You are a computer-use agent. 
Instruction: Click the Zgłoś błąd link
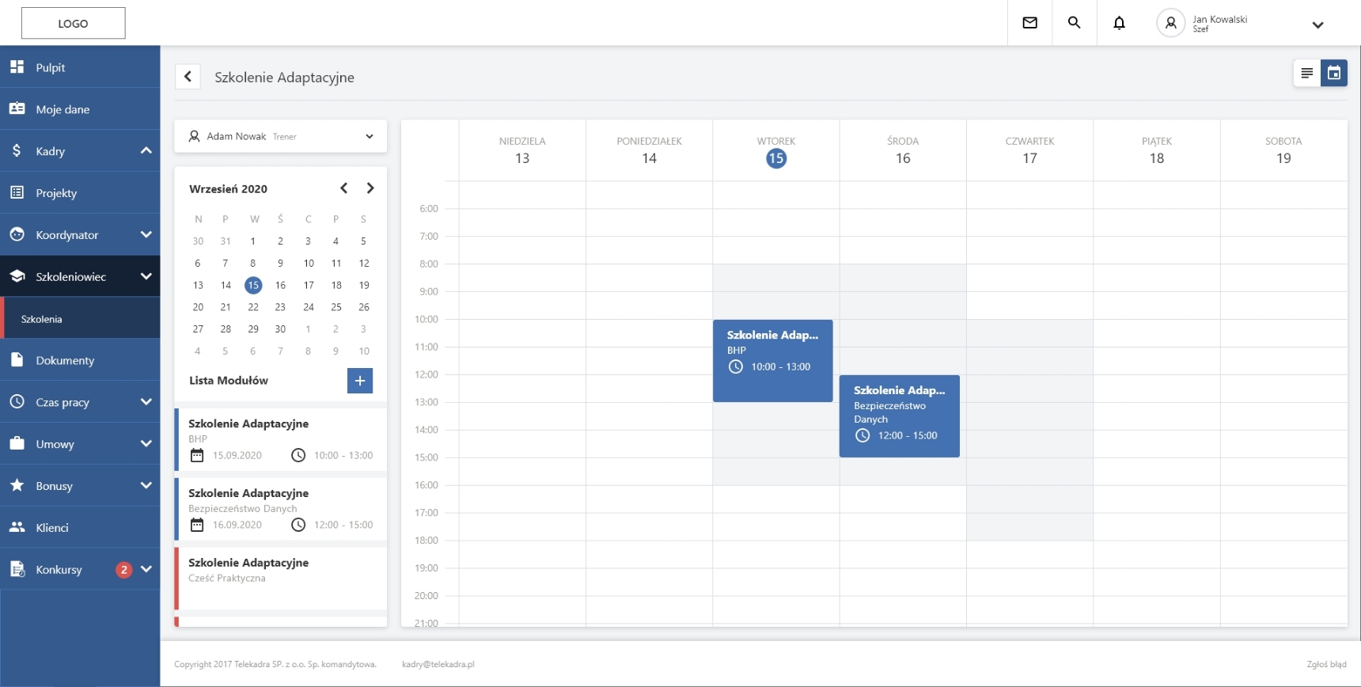point(1326,664)
